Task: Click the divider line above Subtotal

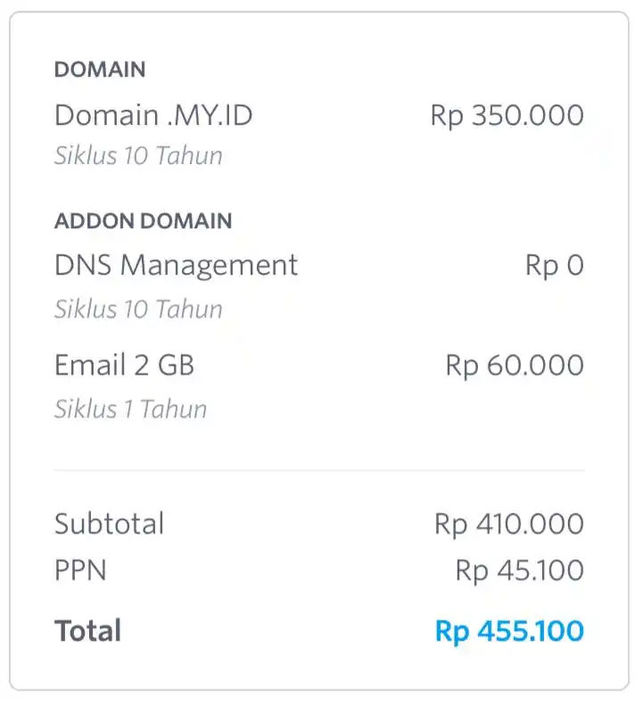Action: tap(319, 470)
